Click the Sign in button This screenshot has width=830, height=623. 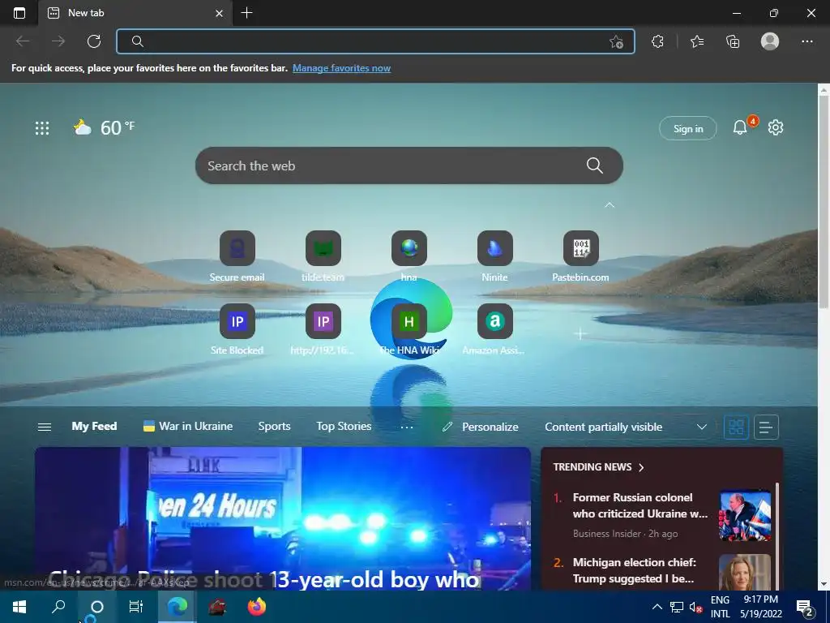(x=687, y=129)
